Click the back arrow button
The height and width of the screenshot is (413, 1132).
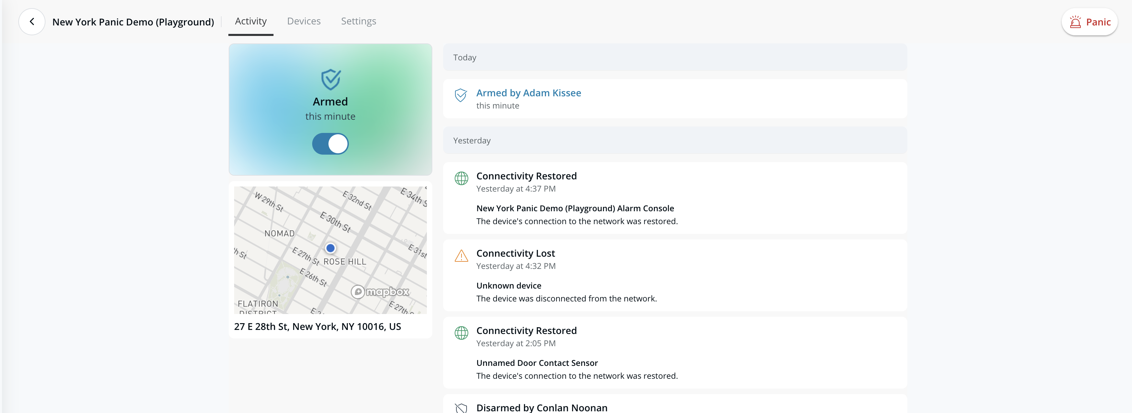coord(32,21)
